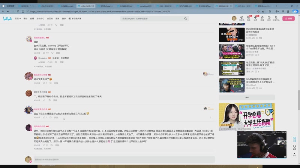Expand the 首页 dropdown in the navigation

[18, 19]
